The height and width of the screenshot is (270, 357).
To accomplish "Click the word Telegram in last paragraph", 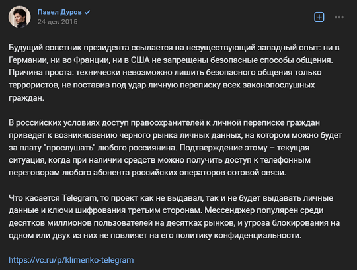I will coord(79,198).
